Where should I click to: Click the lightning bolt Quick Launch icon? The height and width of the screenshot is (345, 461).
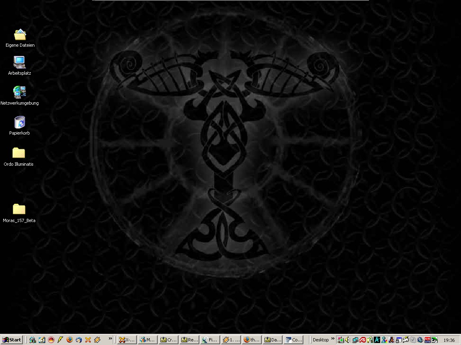point(60,340)
